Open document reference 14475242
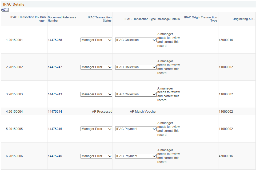 tap(55, 67)
